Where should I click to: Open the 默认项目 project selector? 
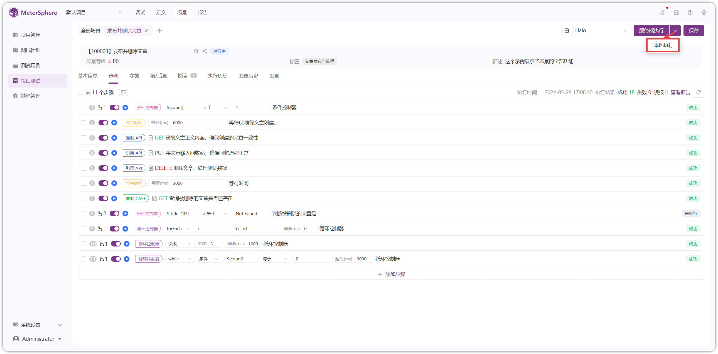[94, 13]
